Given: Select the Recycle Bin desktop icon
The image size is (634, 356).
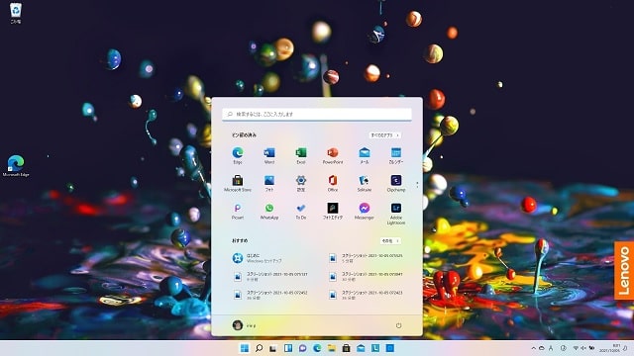Looking at the screenshot, I should pos(16,13).
